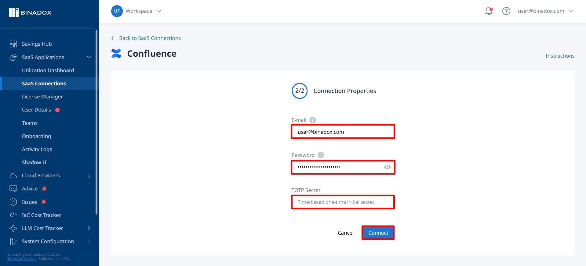
Task: Click the Build version text
Action: 54,259
